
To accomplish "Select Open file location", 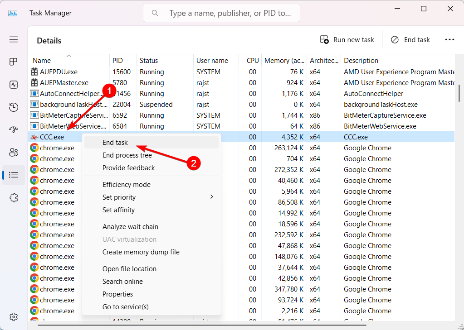I will (151, 269).
